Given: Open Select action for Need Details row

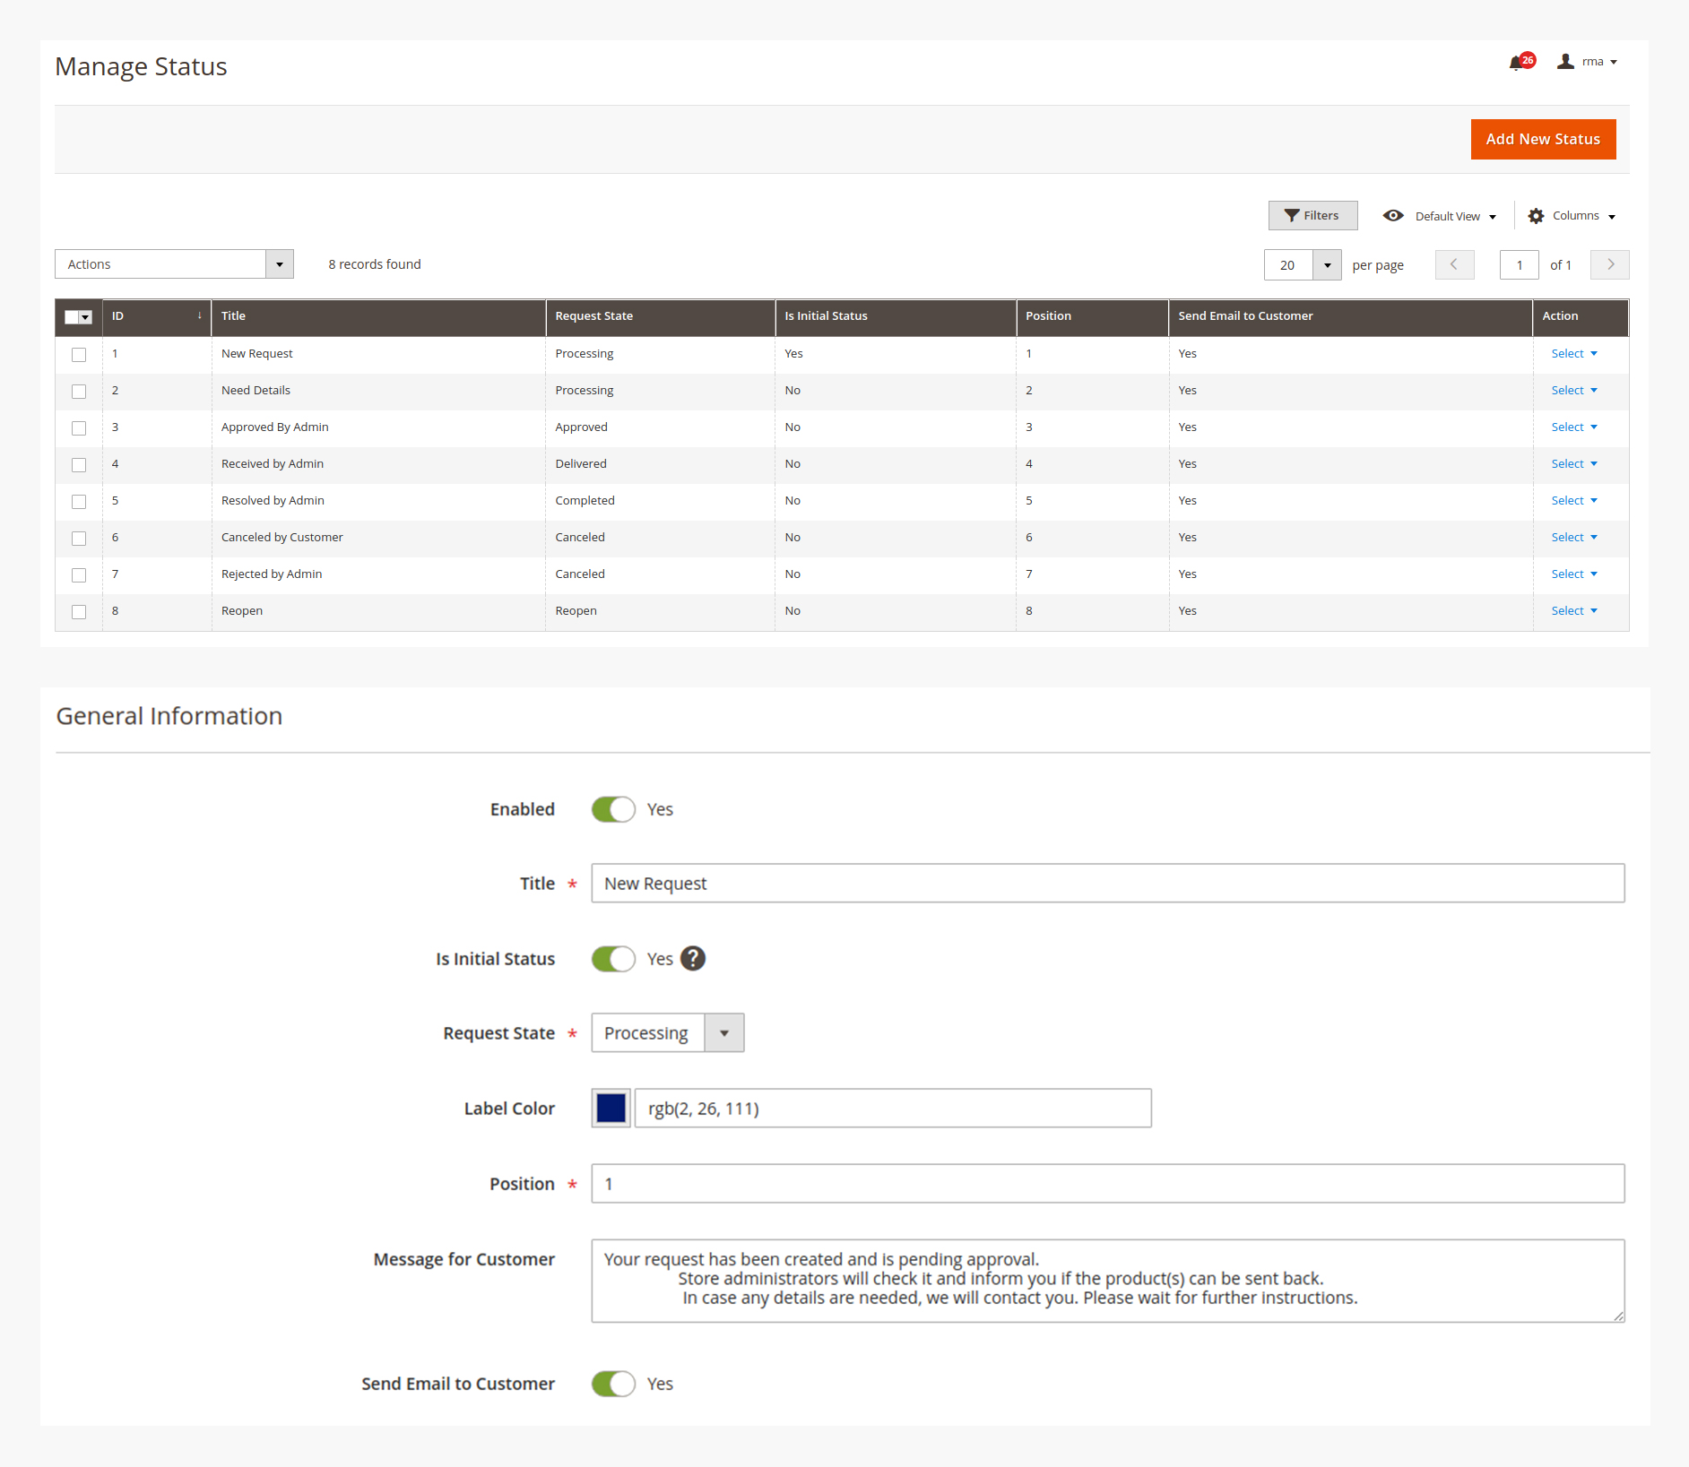Looking at the screenshot, I should click(x=1573, y=391).
